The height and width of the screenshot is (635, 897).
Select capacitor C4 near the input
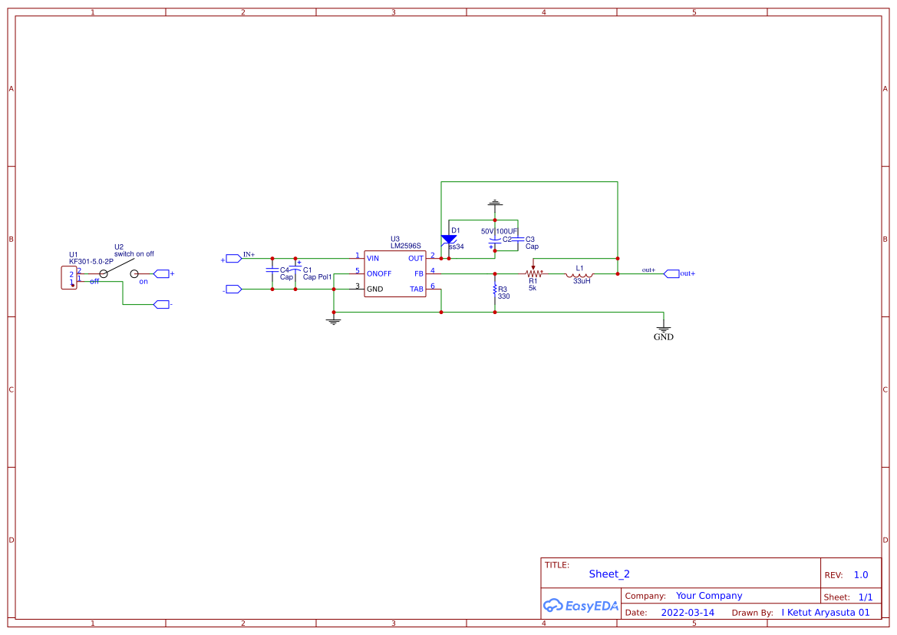click(273, 271)
